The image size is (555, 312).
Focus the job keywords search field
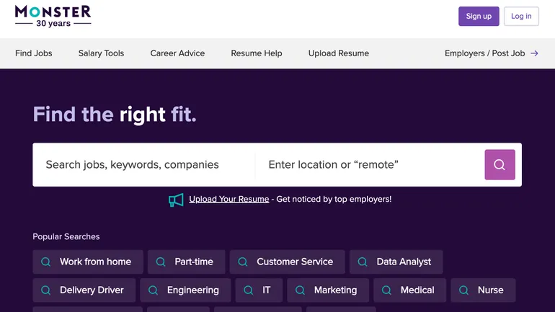tap(144, 165)
